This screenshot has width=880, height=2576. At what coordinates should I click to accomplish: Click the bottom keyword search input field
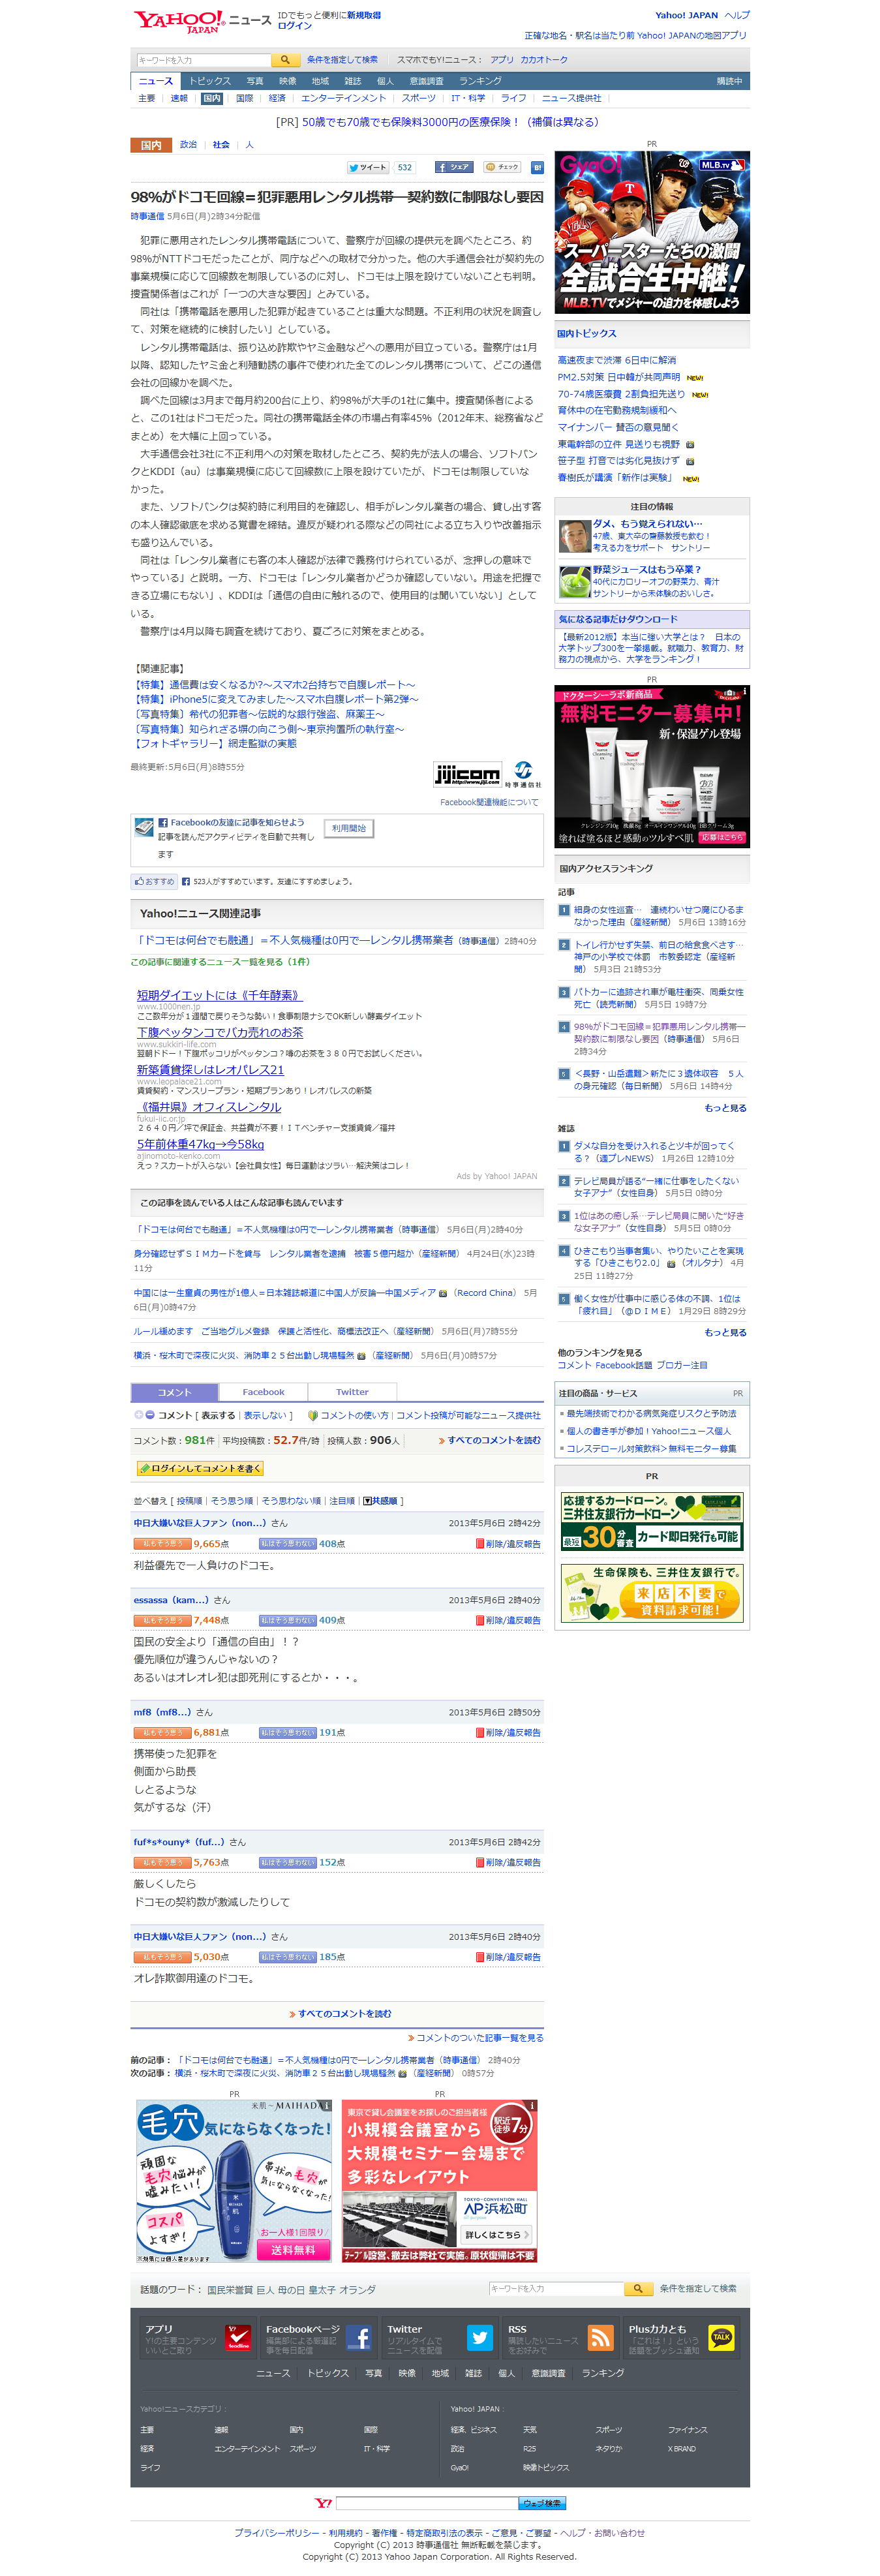coord(556,2289)
